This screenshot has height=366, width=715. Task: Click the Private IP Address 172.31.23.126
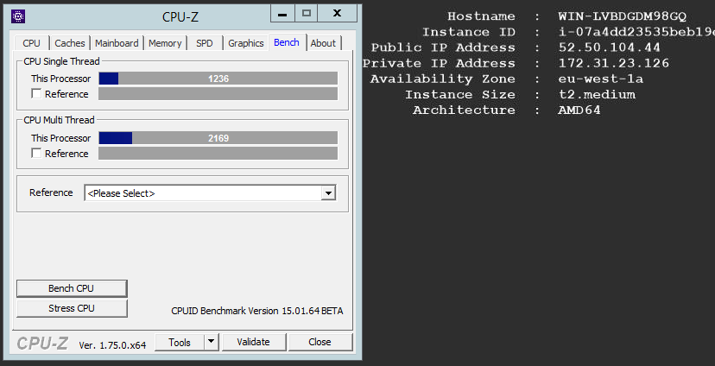(x=614, y=63)
